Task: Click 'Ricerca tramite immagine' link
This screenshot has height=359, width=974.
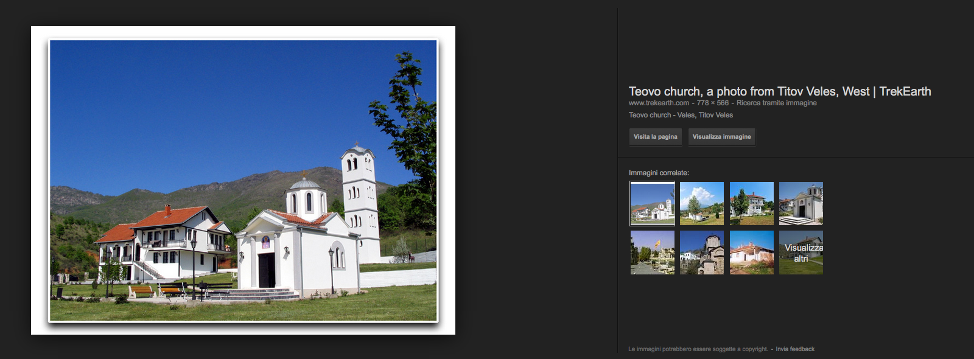Action: [777, 103]
